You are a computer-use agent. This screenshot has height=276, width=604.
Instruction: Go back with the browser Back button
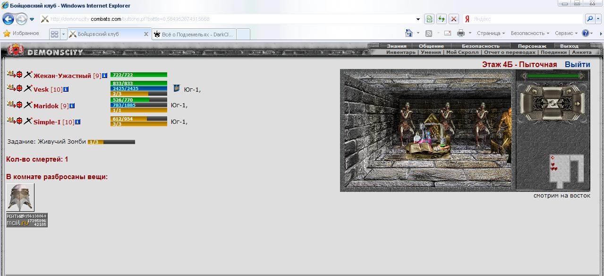[8, 19]
